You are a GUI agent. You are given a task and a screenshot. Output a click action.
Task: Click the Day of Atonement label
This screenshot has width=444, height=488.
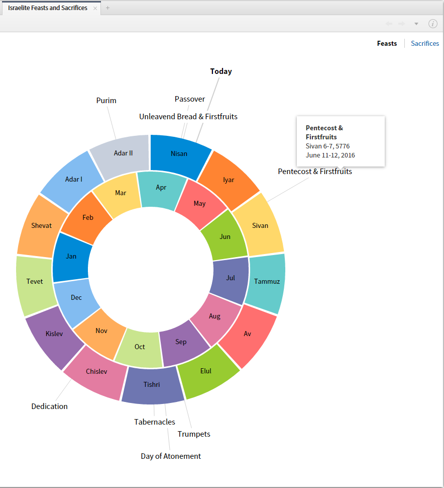pyautogui.click(x=171, y=456)
